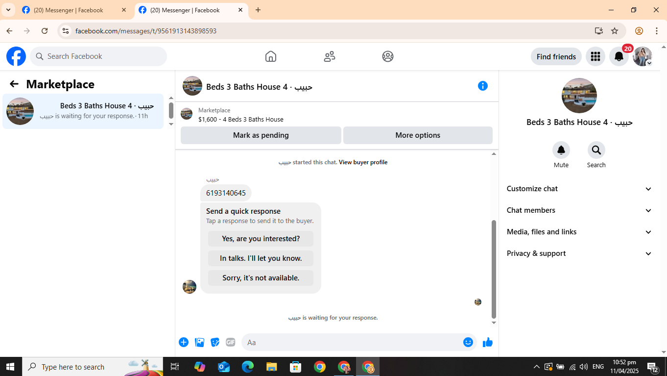View site information icon in address bar
This screenshot has height=376, width=667.
(x=65, y=31)
